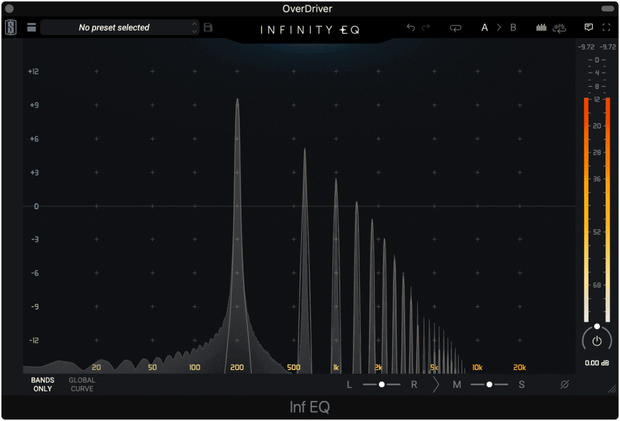Viewport: 620px width, 421px height.
Task: Click the -12 gain scale label
Action: pyautogui.click(x=34, y=340)
